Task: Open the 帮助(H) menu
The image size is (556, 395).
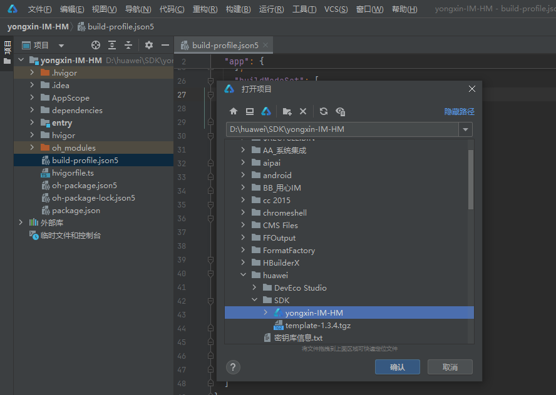Action: [404, 9]
